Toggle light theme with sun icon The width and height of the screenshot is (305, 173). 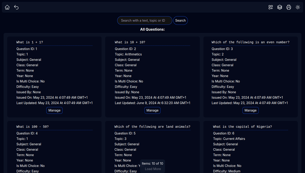point(298,7)
